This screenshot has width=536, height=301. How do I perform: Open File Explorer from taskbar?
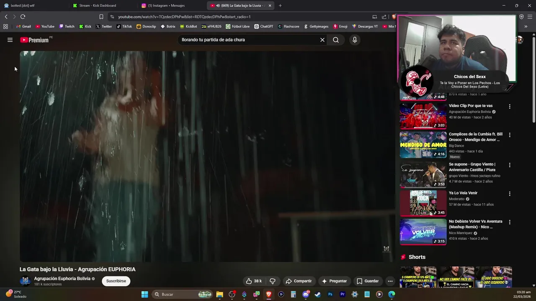pos(219,294)
